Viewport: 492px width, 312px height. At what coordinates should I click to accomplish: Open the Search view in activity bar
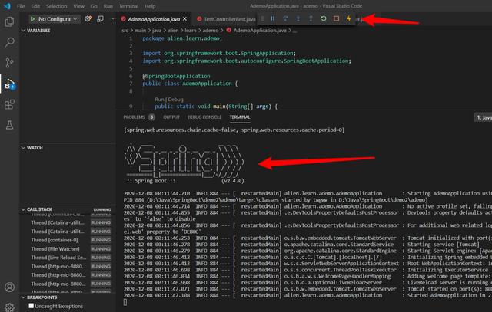point(9,42)
